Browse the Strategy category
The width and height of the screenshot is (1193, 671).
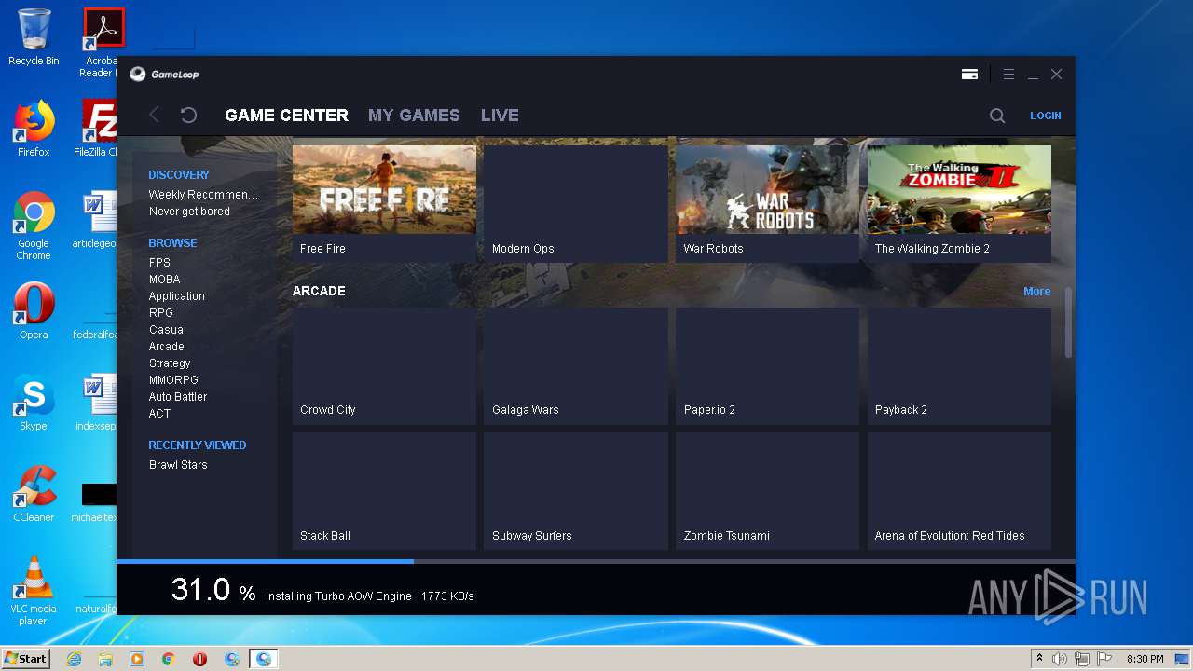click(x=170, y=363)
